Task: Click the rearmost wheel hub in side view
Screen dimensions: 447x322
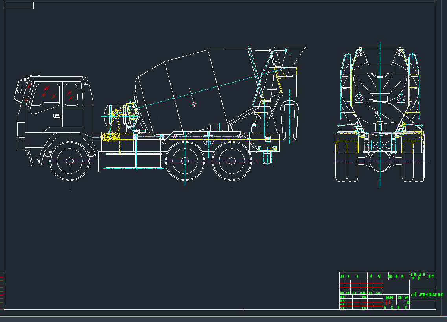Action: pos(232,161)
